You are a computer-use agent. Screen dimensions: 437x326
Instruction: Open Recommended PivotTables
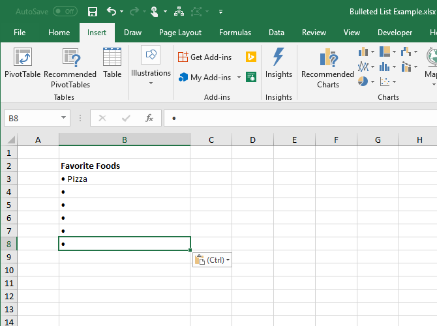coord(70,68)
